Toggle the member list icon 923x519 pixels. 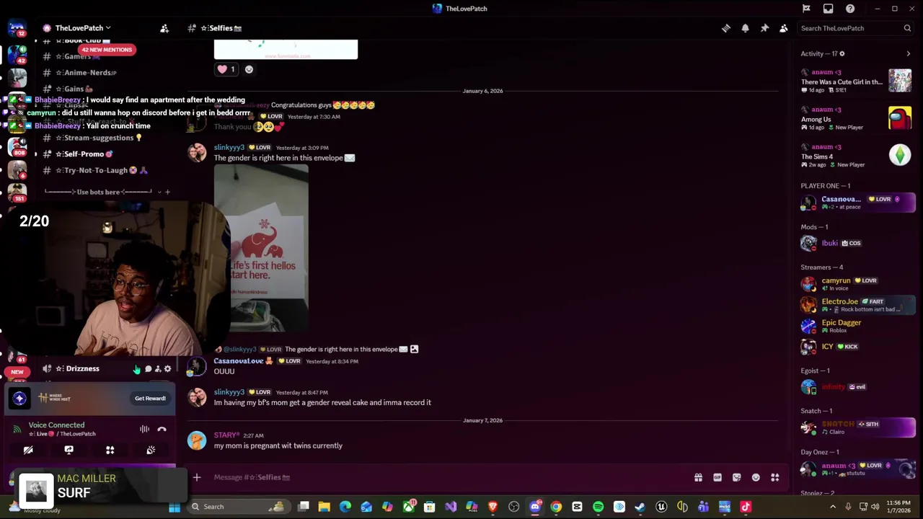coord(784,28)
